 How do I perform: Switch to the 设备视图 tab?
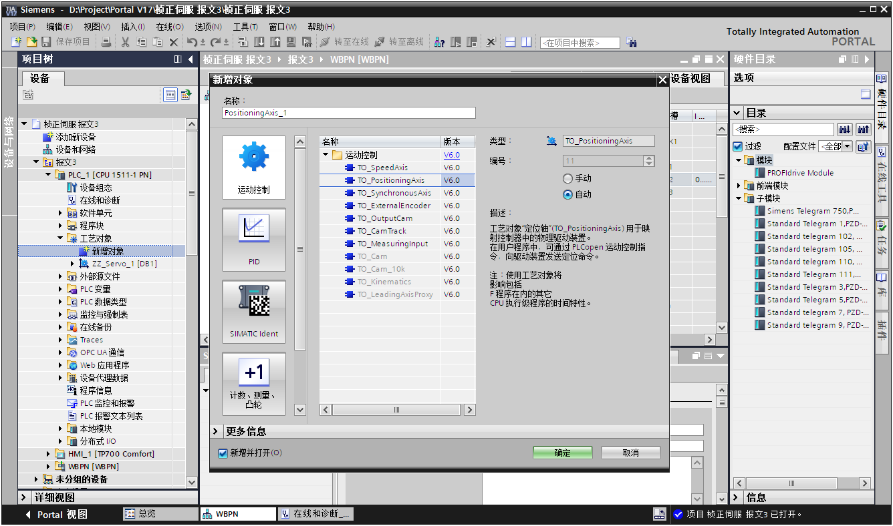tap(690, 79)
